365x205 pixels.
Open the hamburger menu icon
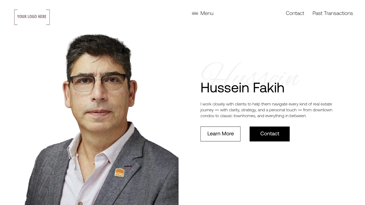click(195, 13)
